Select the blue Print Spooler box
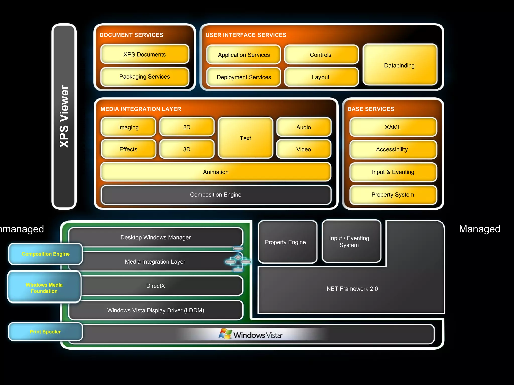 [45, 332]
